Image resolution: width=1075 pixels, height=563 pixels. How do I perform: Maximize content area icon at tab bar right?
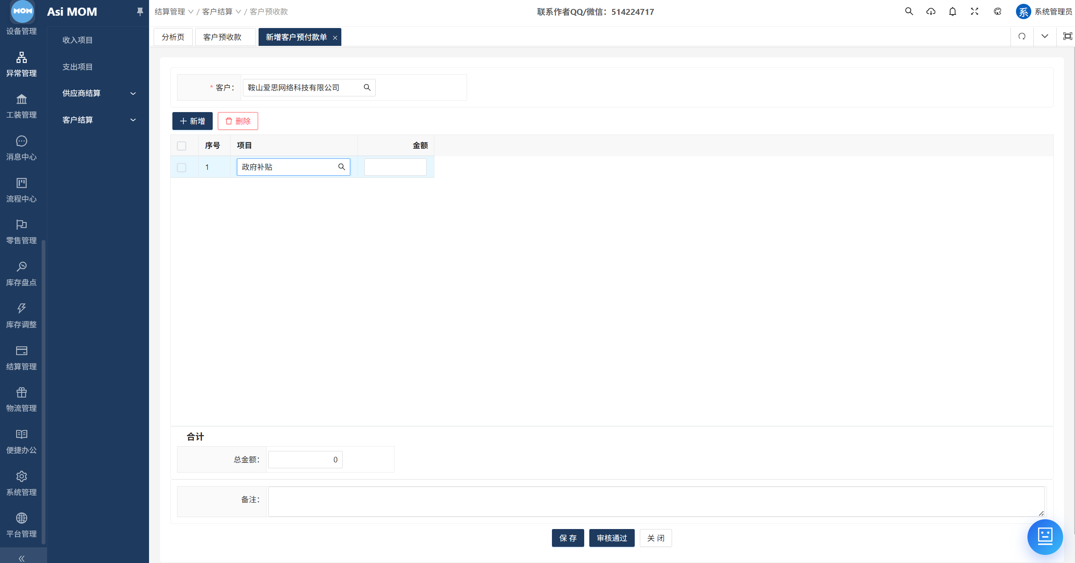click(x=1067, y=37)
